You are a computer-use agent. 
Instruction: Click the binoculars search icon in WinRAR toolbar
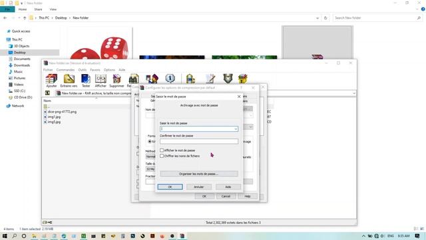(133, 79)
